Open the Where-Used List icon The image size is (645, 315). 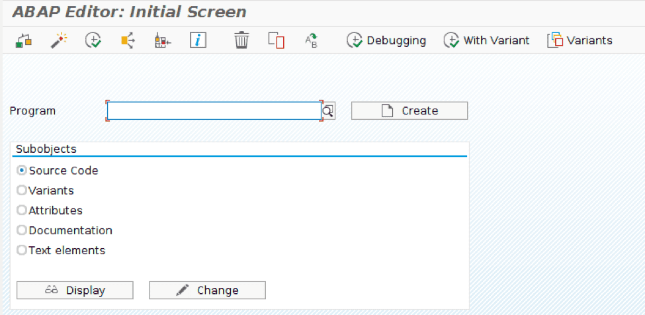pyautogui.click(x=128, y=40)
